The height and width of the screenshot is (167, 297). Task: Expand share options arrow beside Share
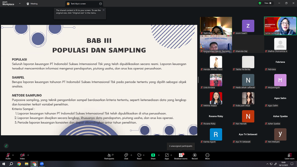(x=159, y=155)
